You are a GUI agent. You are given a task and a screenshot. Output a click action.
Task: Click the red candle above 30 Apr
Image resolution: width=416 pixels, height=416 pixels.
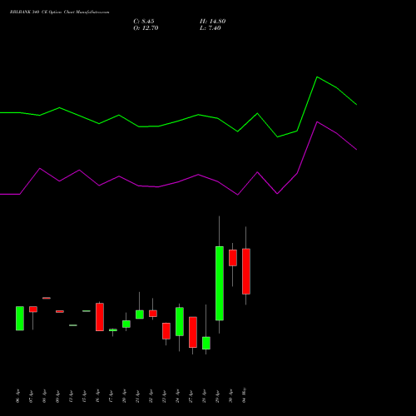[233, 258]
